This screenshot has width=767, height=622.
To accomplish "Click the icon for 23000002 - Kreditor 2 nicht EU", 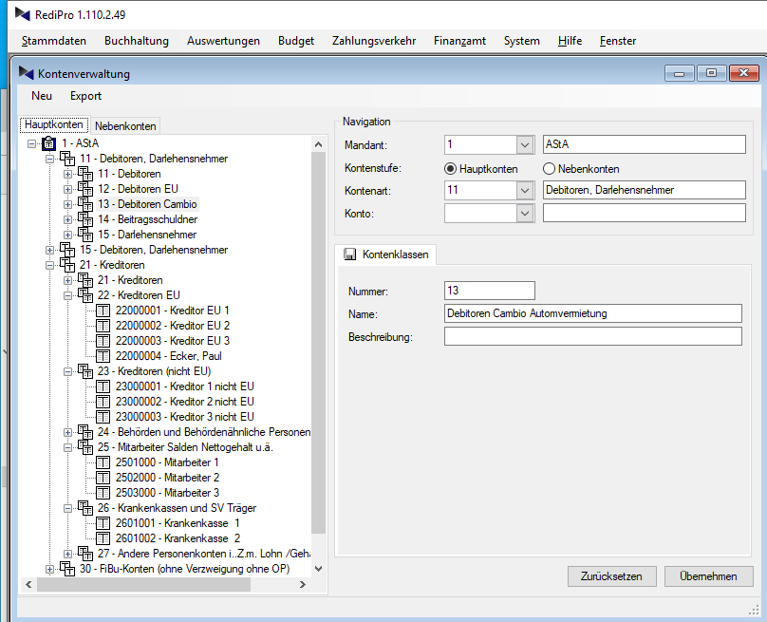I will [103, 402].
